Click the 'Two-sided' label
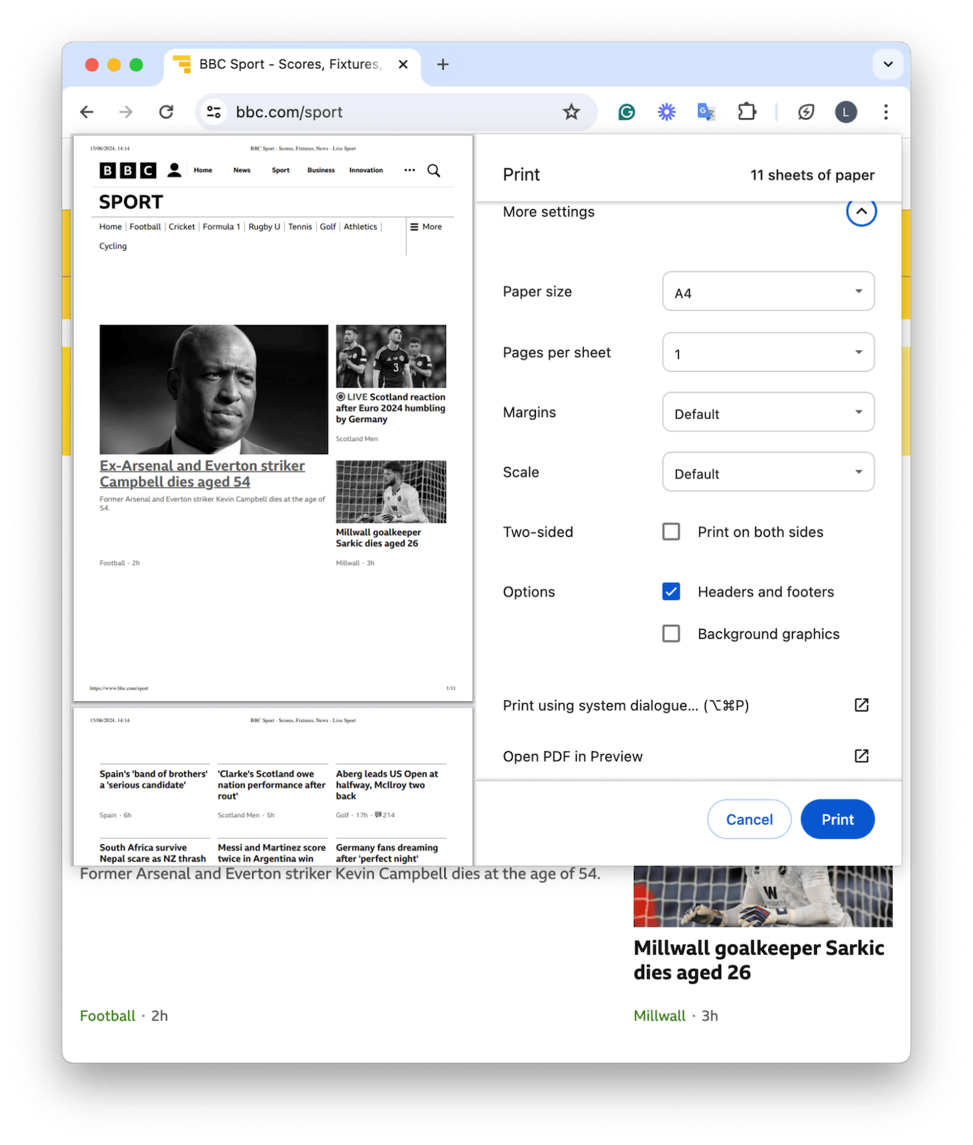The width and height of the screenshot is (973, 1145). tap(538, 532)
